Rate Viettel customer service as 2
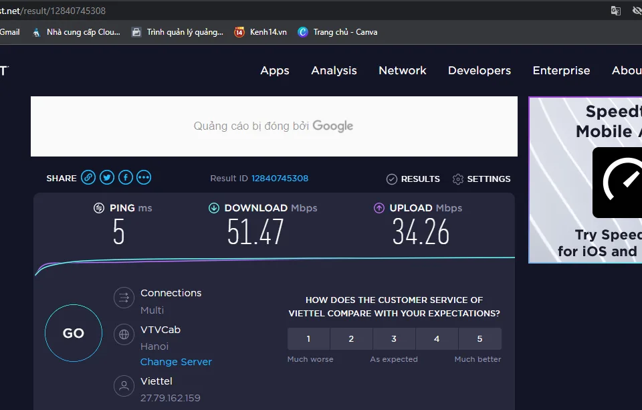 351,338
